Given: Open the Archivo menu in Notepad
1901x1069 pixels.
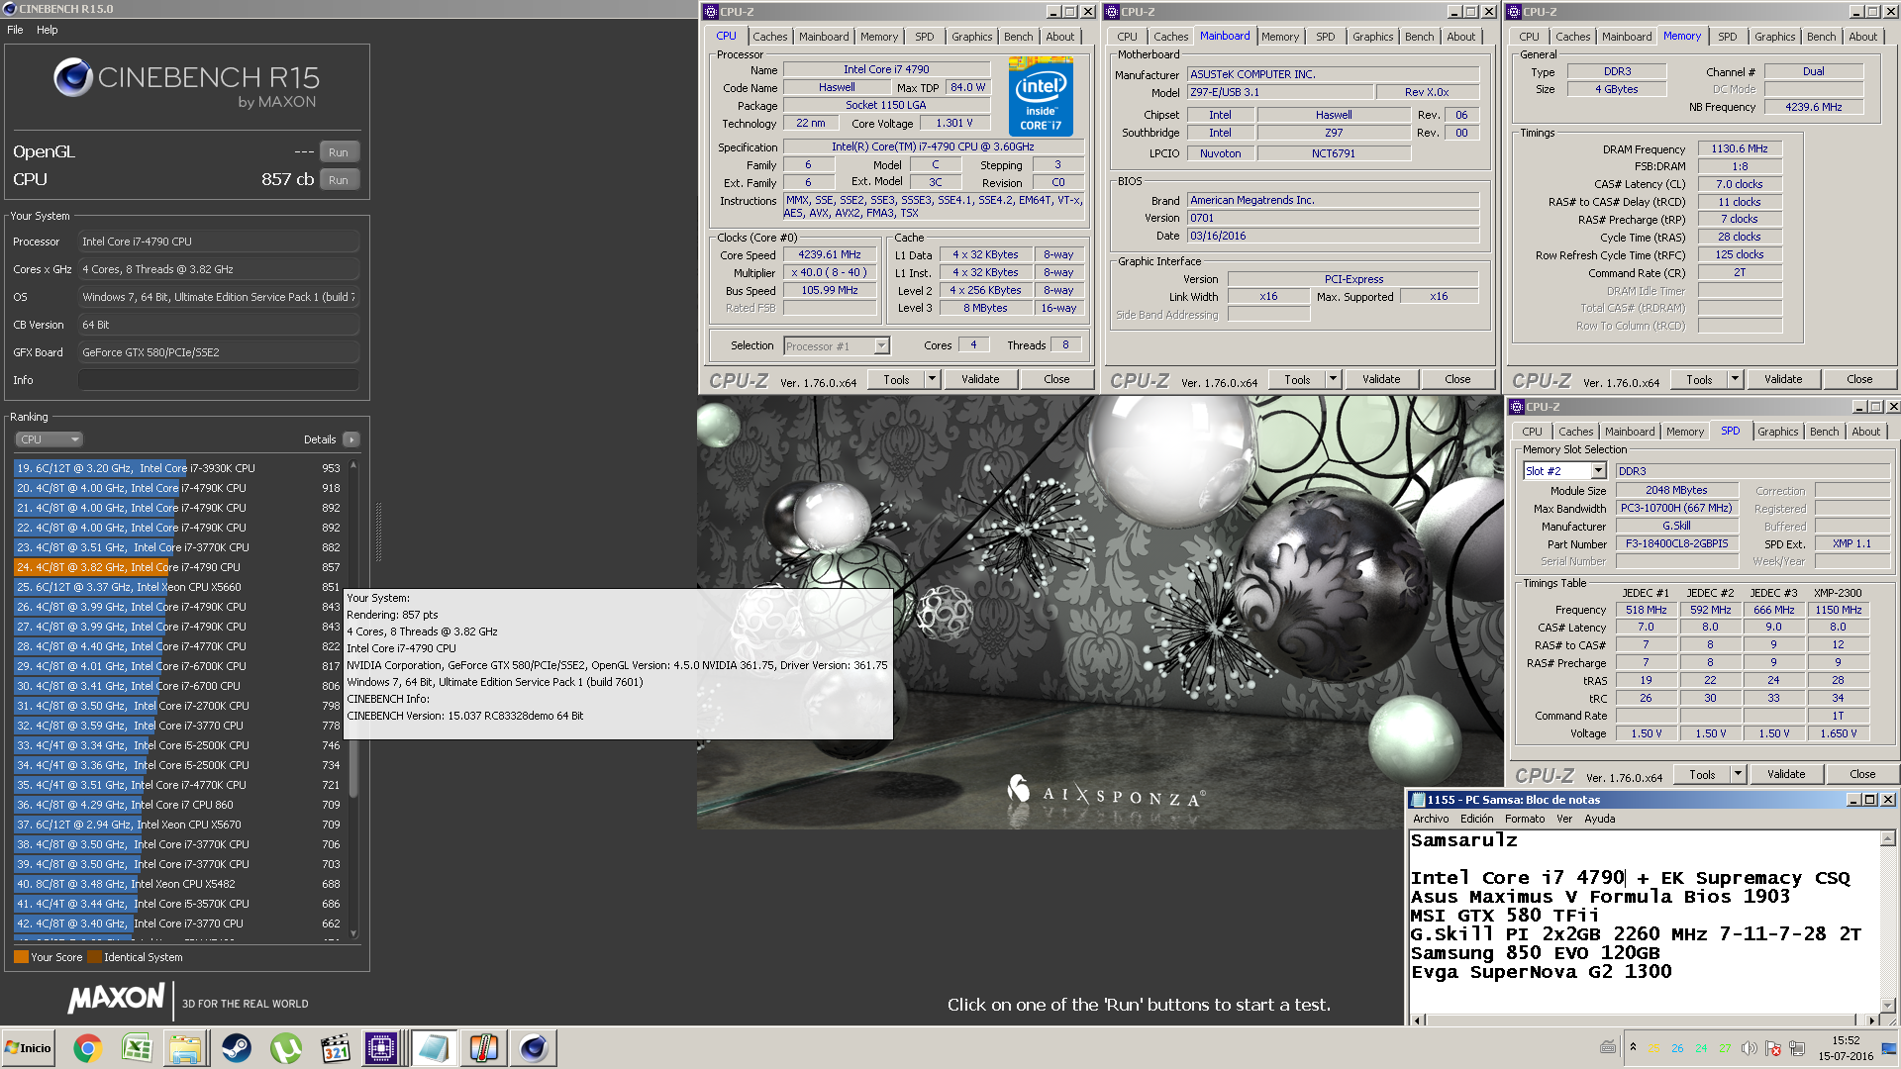Looking at the screenshot, I should pos(1431,819).
